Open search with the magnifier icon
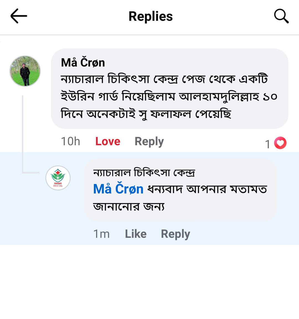The width and height of the screenshot is (299, 319). click(x=281, y=16)
